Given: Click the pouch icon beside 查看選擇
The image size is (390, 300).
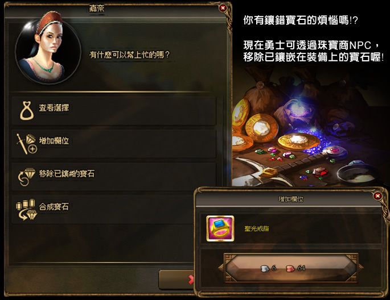Looking at the screenshot, I should click(x=27, y=111).
